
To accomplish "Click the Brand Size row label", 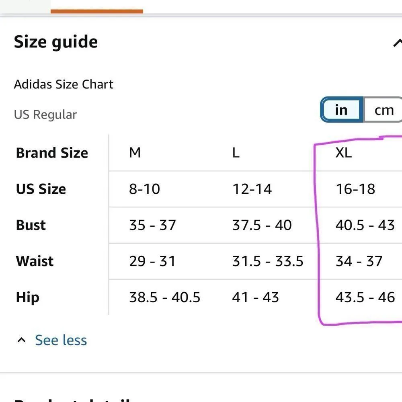I will pos(52,153).
